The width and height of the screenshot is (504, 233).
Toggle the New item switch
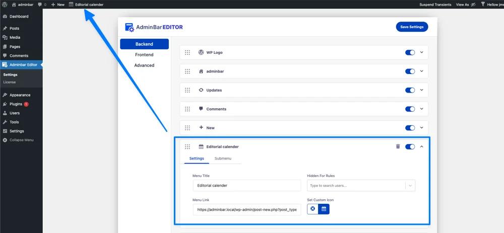tap(410, 128)
